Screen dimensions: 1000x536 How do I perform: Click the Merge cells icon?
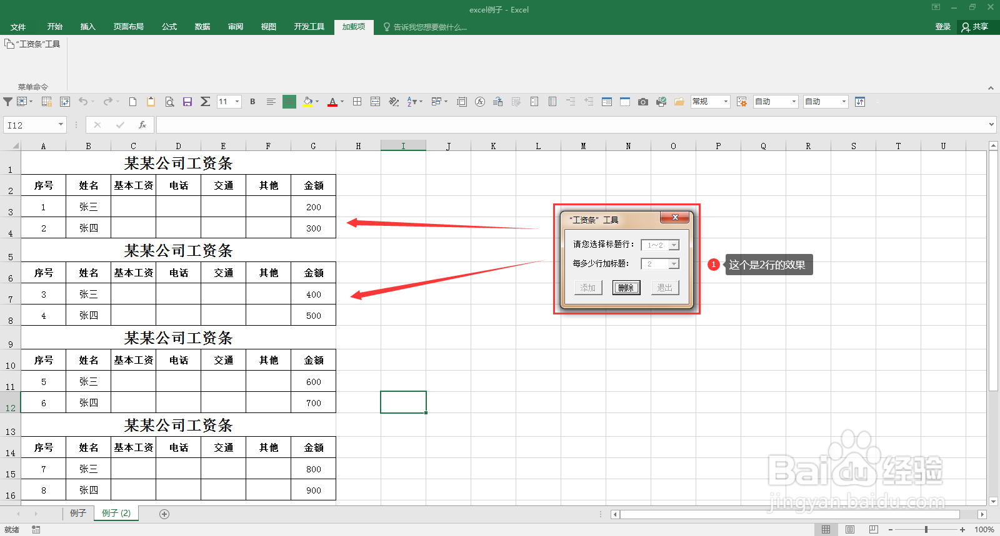(x=375, y=102)
